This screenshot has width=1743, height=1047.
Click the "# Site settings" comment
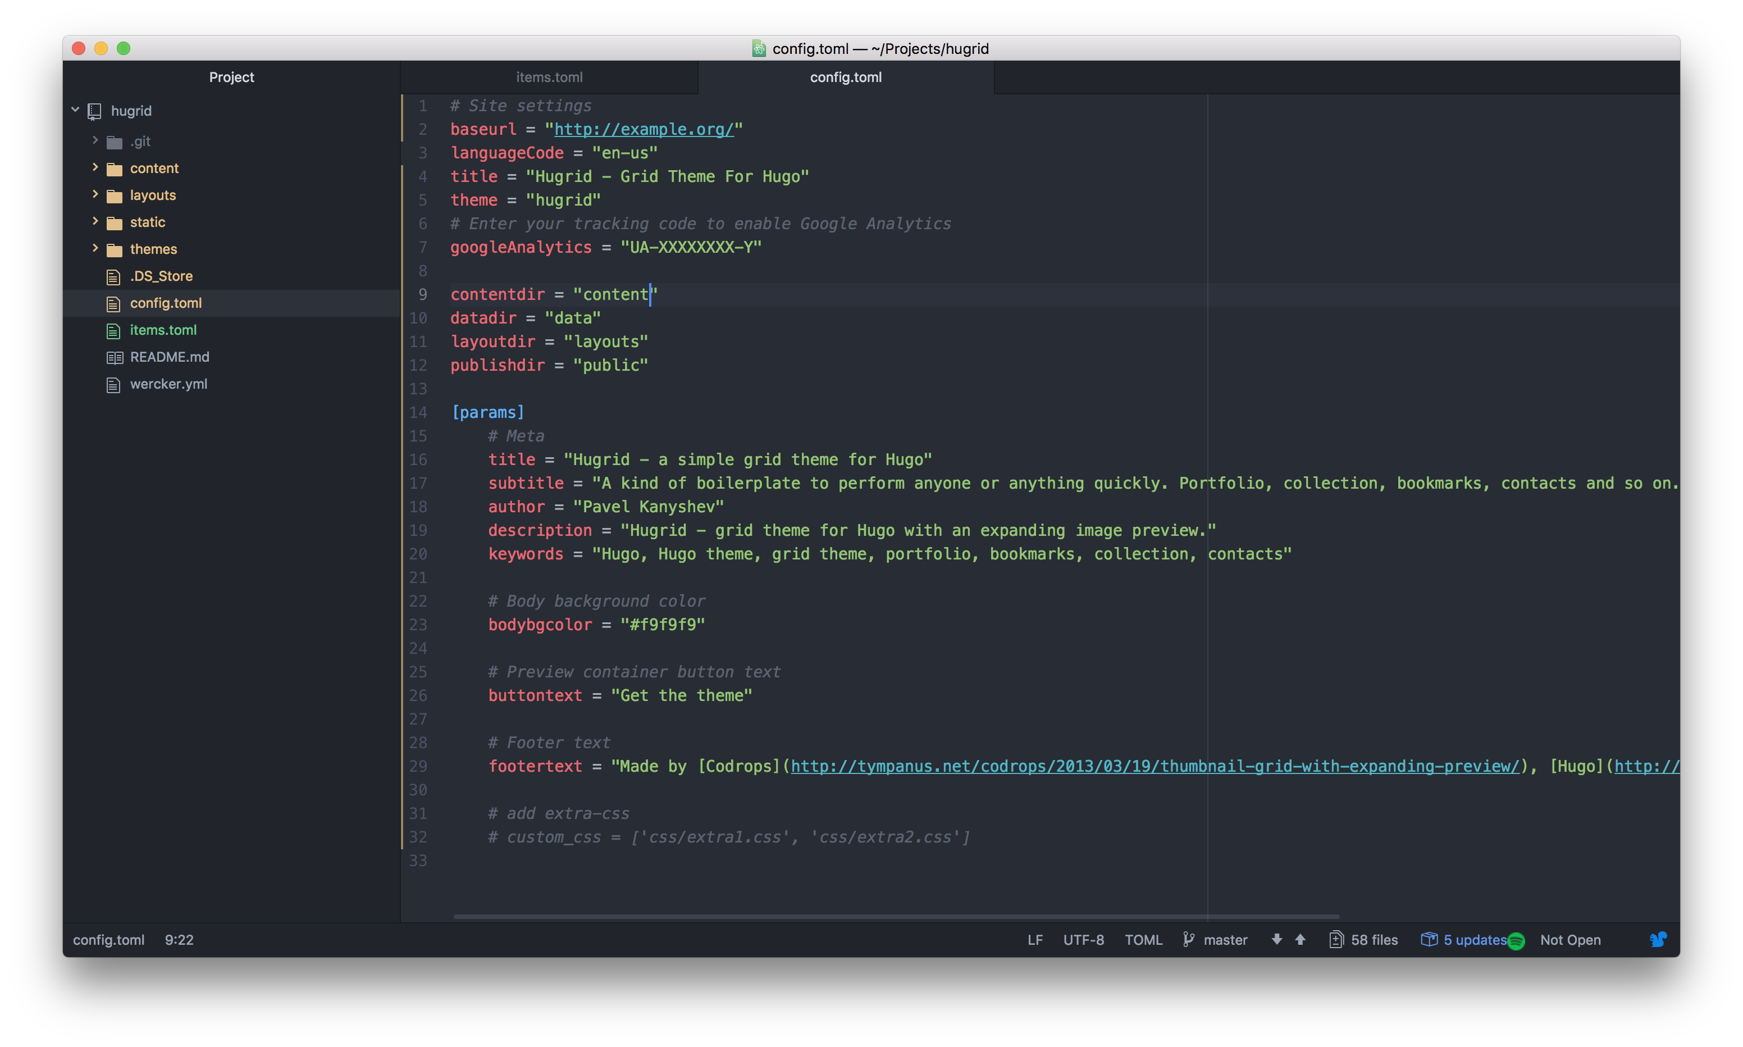(521, 106)
